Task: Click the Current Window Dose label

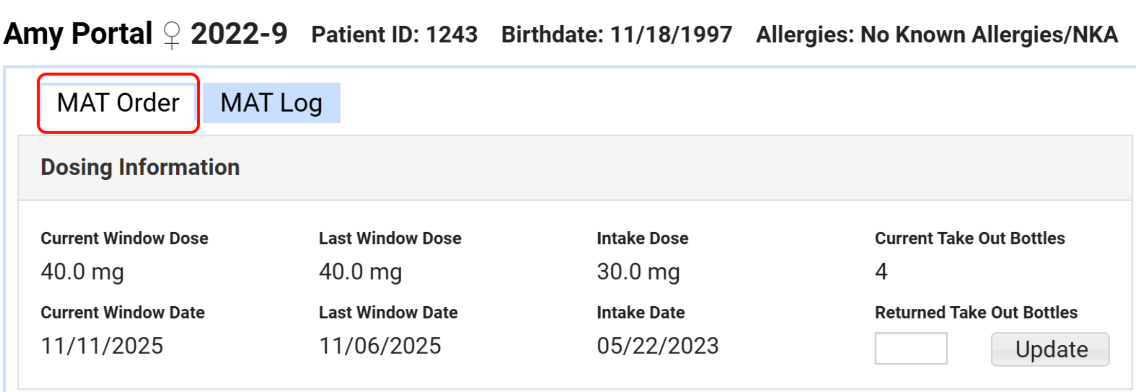Action: tap(124, 238)
